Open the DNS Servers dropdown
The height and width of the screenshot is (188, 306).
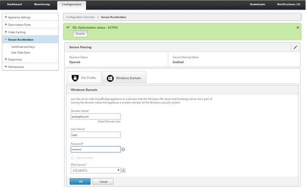point(96,170)
